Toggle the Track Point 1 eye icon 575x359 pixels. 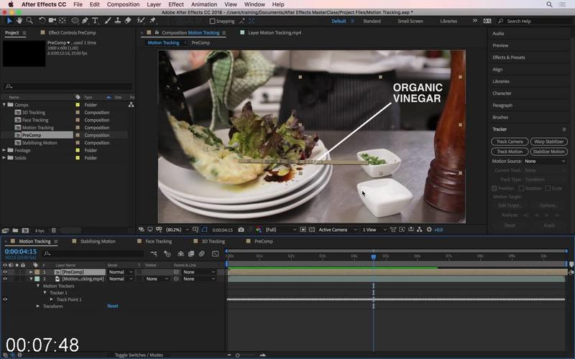[5, 299]
